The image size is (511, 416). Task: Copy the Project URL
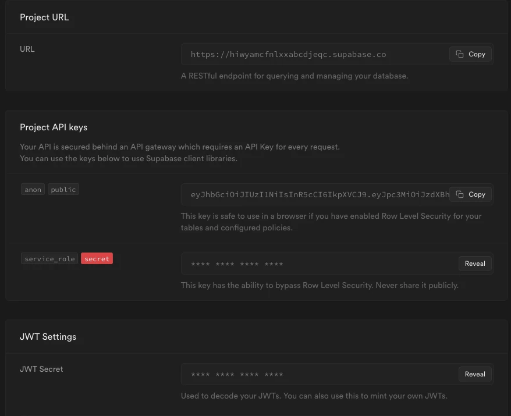pos(470,54)
